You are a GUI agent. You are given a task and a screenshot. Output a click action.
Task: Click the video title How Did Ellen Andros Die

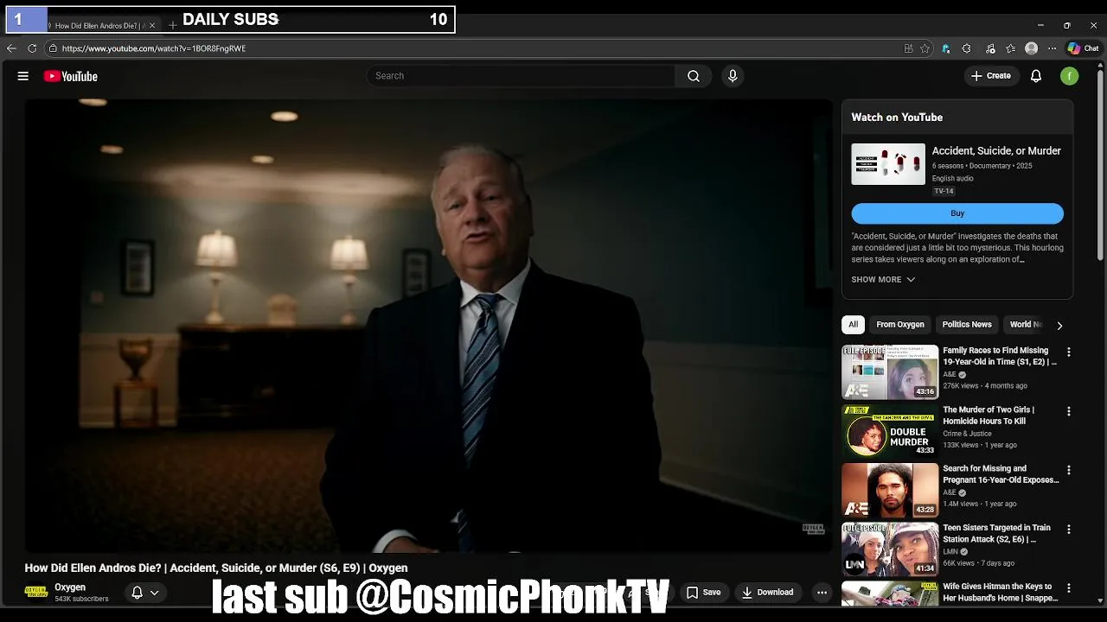click(216, 568)
